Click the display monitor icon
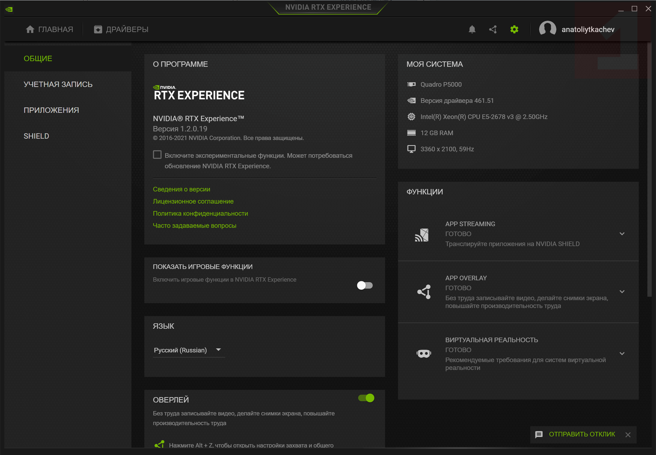The height and width of the screenshot is (455, 656). pyautogui.click(x=412, y=149)
